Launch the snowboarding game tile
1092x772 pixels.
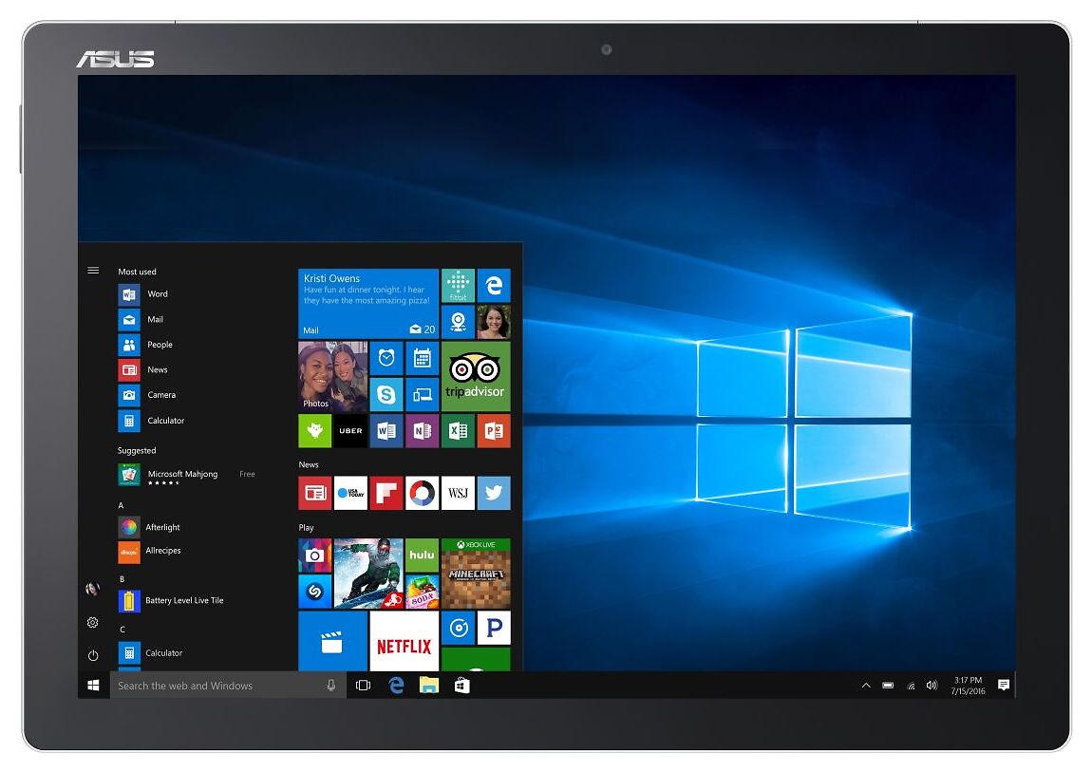coord(368,574)
